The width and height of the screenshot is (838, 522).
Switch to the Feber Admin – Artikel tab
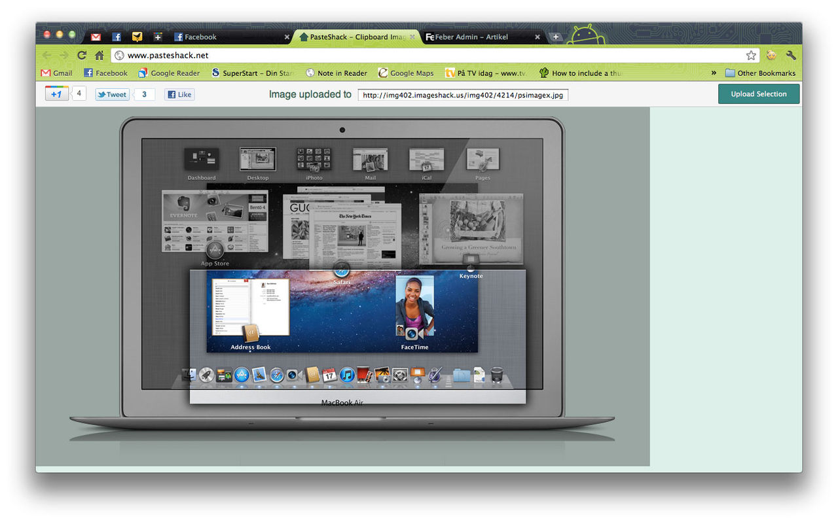point(471,37)
